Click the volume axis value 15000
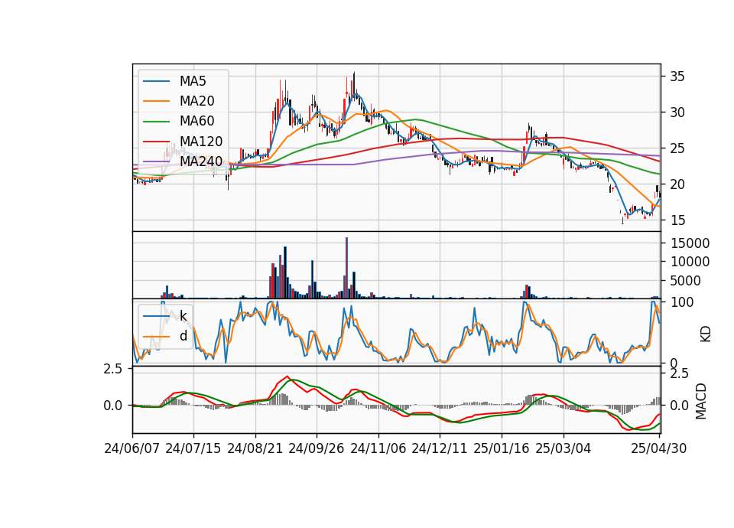 click(x=690, y=243)
